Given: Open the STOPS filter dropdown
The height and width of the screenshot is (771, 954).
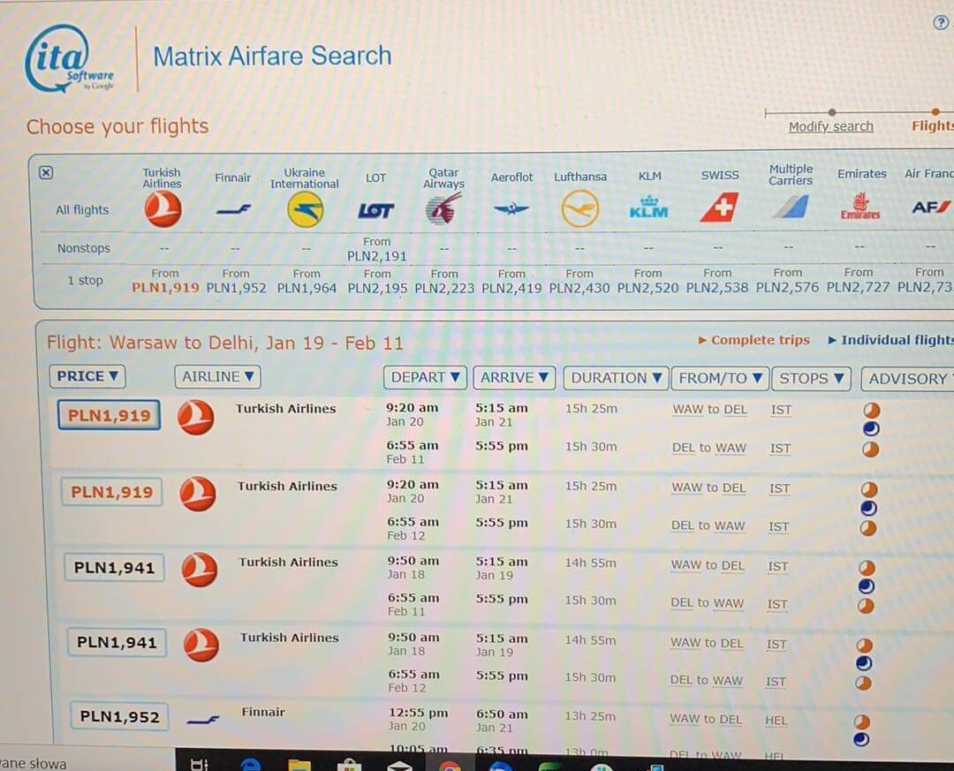Looking at the screenshot, I should point(811,379).
